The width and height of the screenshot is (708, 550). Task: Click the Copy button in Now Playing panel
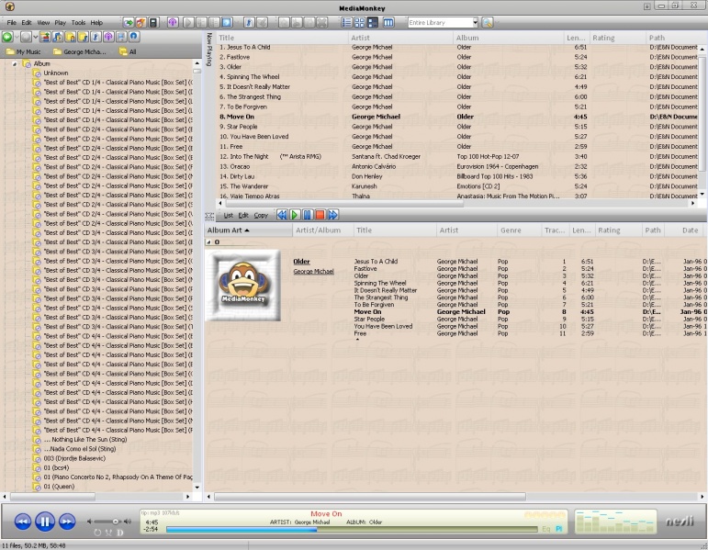[261, 215]
